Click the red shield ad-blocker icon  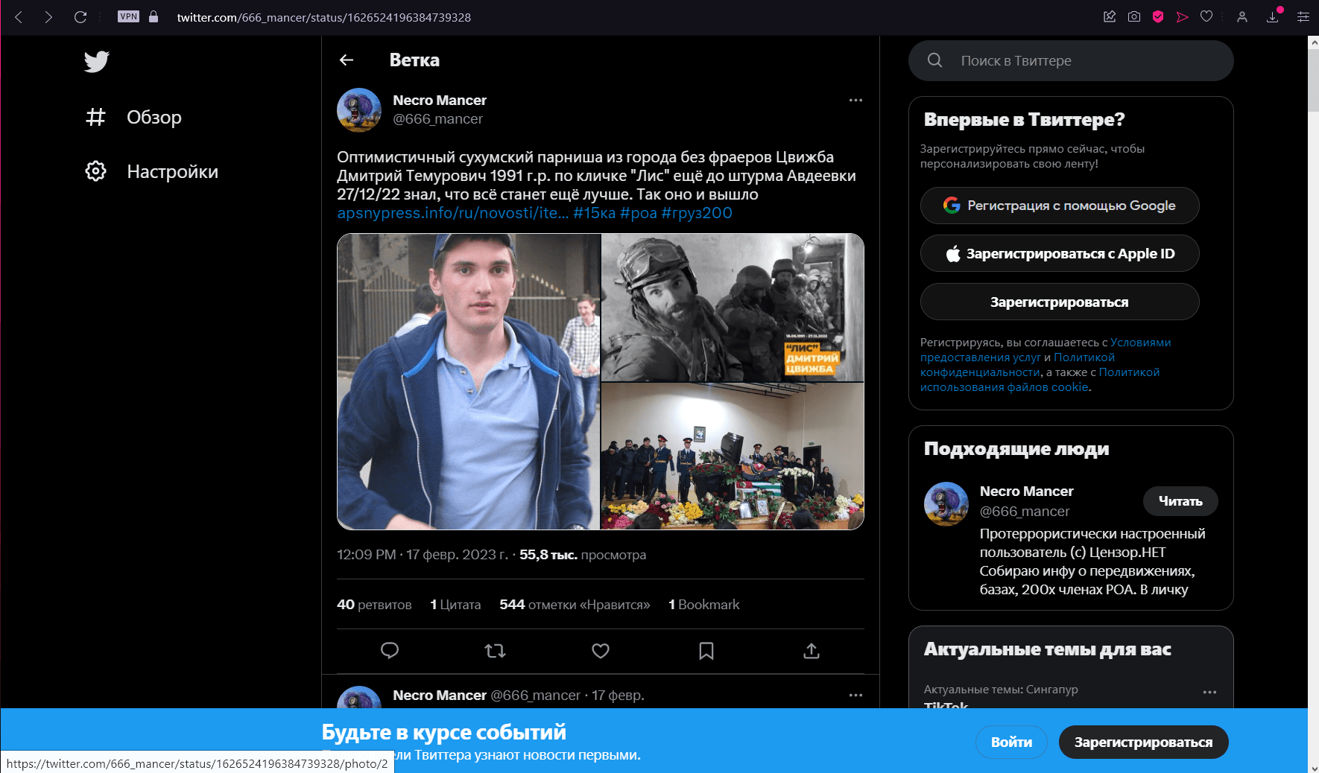click(1158, 16)
